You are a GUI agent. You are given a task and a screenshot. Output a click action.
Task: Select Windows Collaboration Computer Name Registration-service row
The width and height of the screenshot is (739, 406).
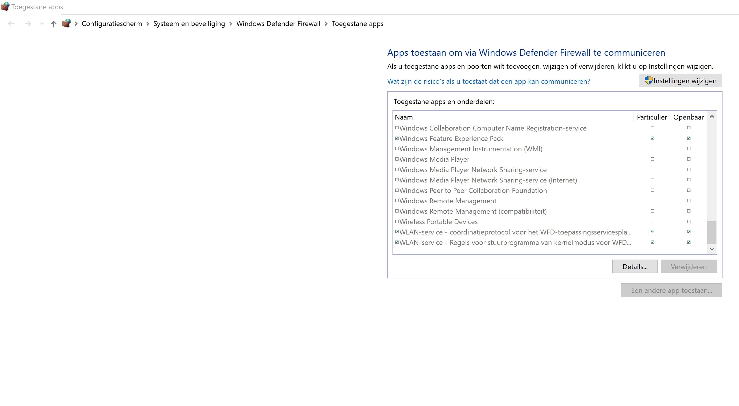[x=550, y=128]
